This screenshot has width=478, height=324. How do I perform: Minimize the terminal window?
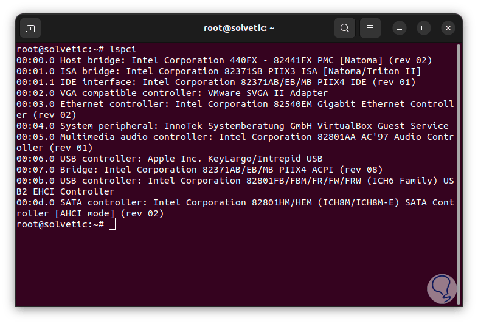pyautogui.click(x=399, y=28)
